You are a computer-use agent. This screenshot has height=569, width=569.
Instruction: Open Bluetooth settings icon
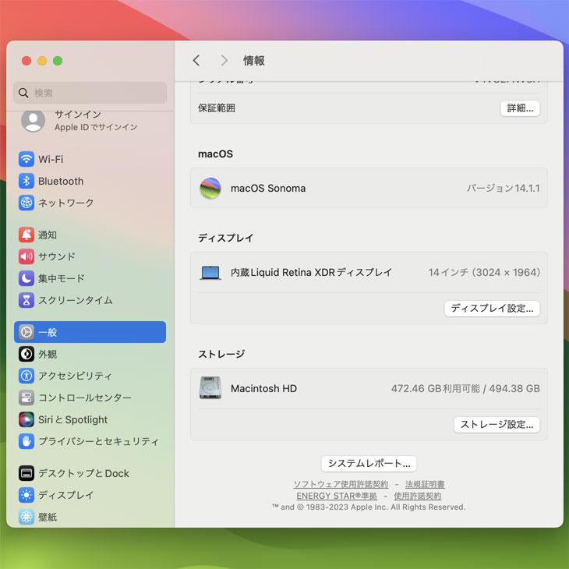27,181
